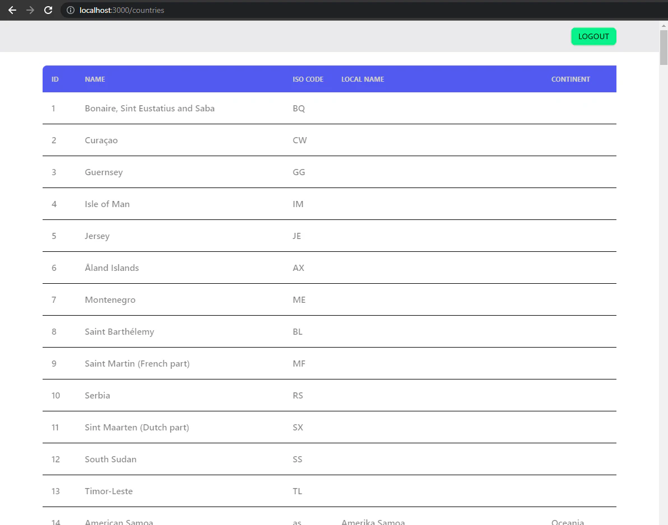The width and height of the screenshot is (668, 525).
Task: Open the entry for Montenegro
Action: (x=224, y=299)
